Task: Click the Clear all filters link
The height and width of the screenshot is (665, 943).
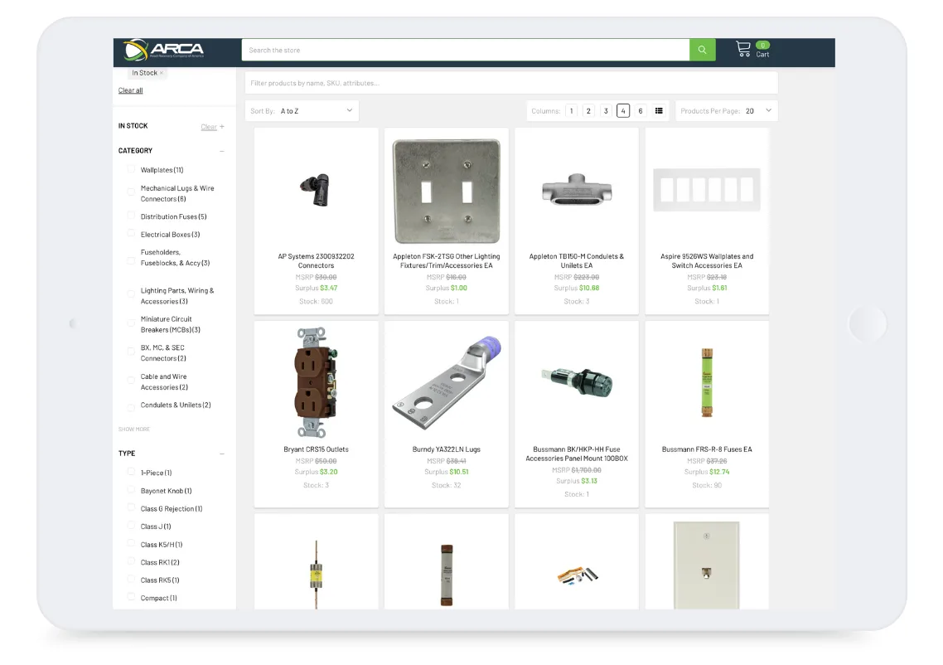Action: pos(130,90)
